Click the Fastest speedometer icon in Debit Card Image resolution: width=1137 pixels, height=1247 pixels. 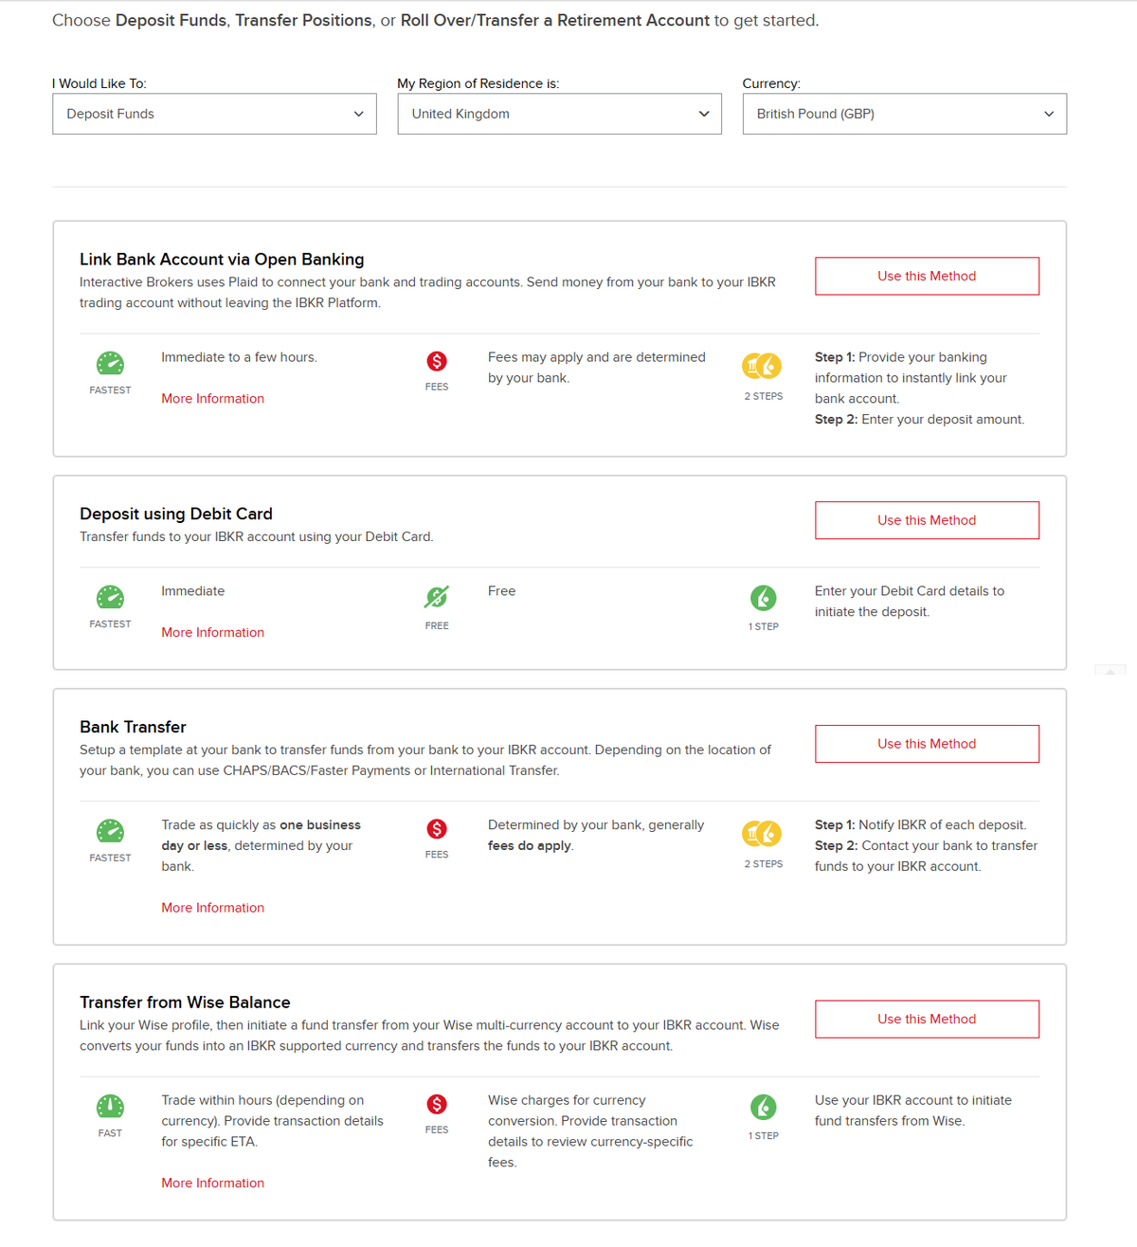click(110, 597)
